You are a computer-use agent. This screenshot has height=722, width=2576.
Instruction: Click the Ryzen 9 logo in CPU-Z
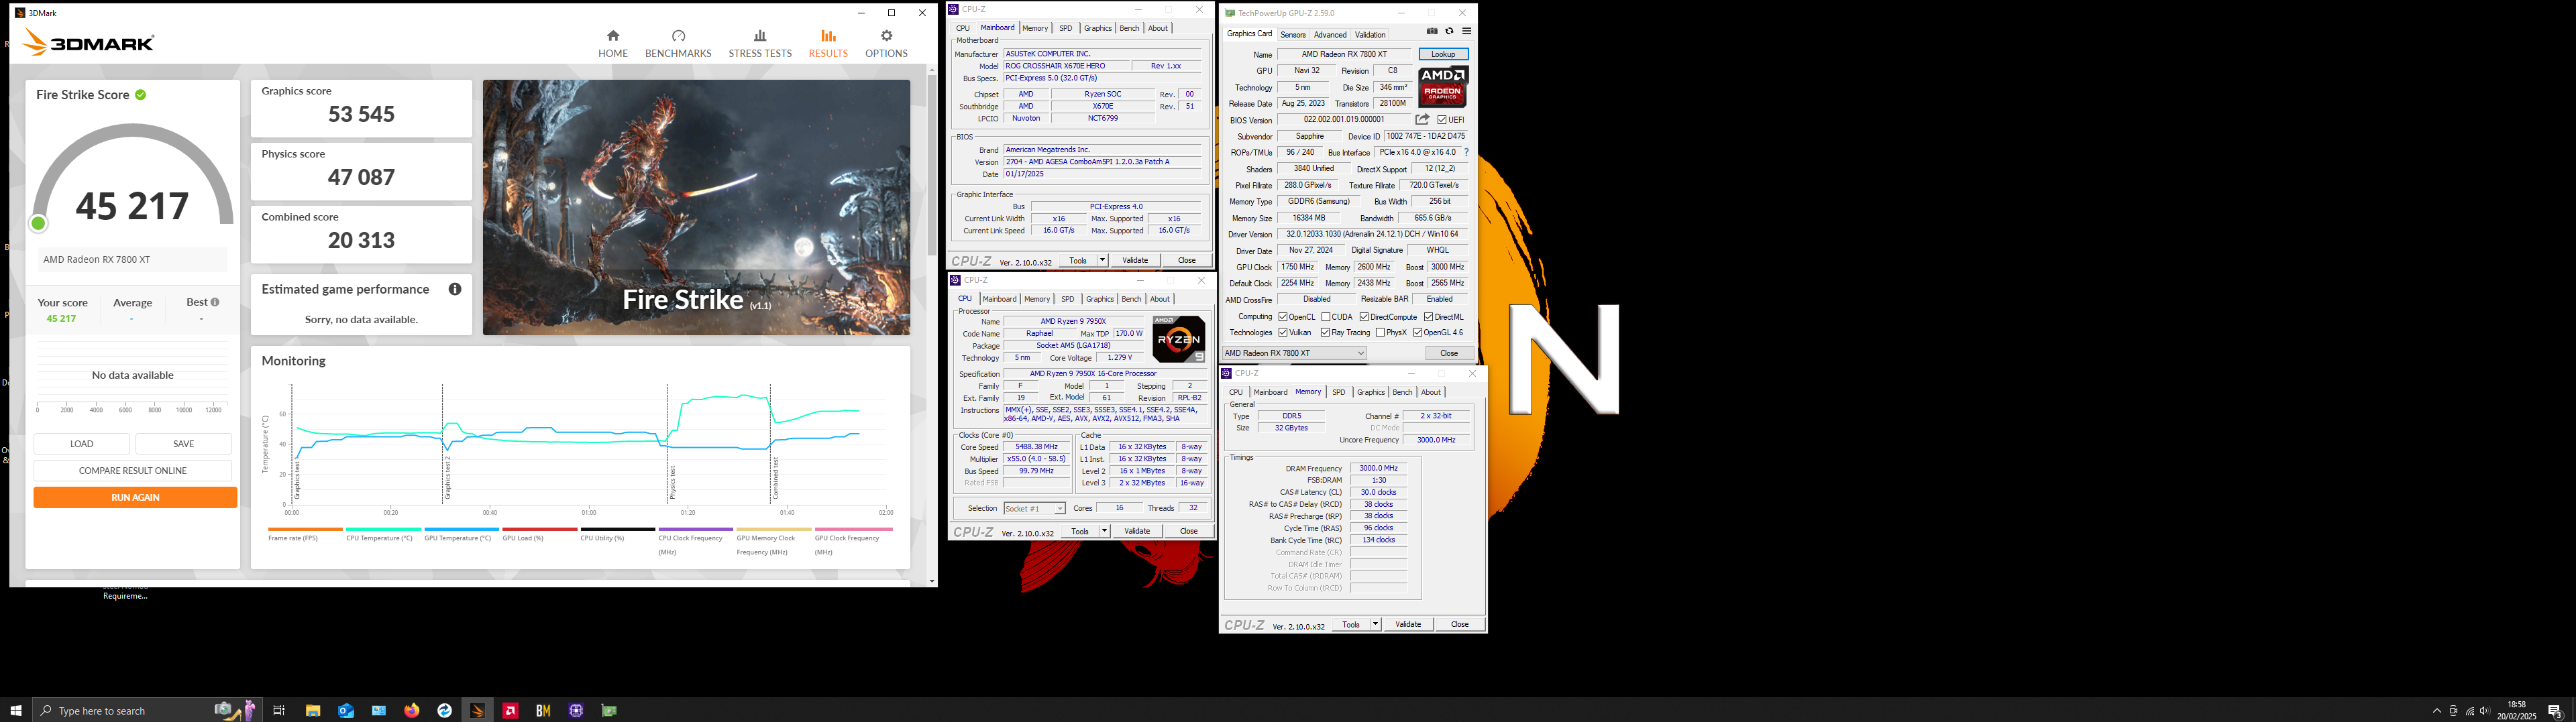click(x=1179, y=339)
